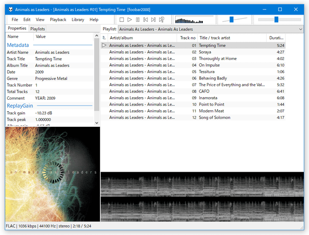309x235 pixels.
Task: Switch to the Properties tab
Action: click(17, 28)
